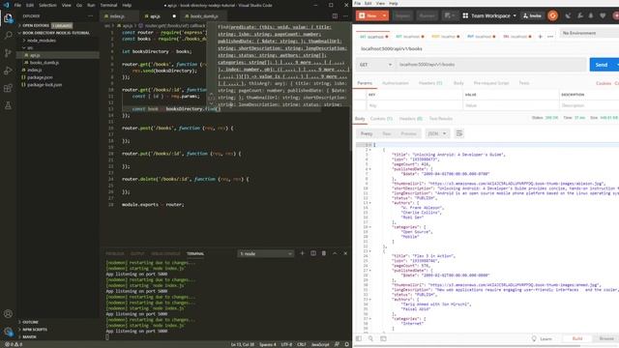Image resolution: width=619 pixels, height=348 pixels.
Task: Expand the NPM Scripts section
Action: pos(35,330)
